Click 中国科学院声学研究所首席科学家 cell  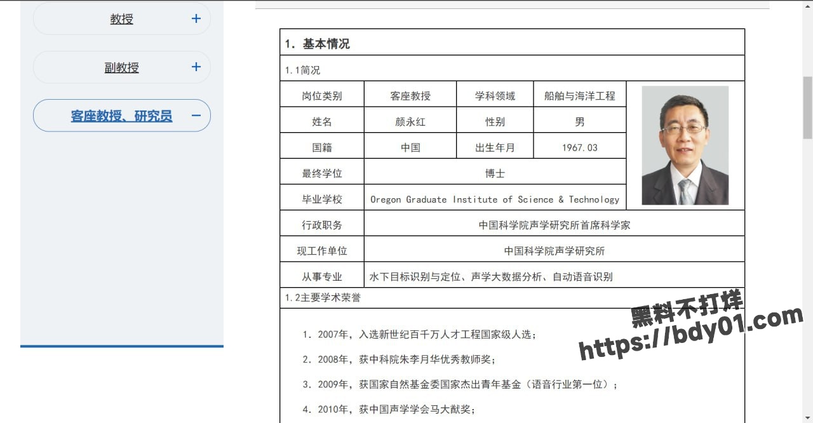pos(554,224)
